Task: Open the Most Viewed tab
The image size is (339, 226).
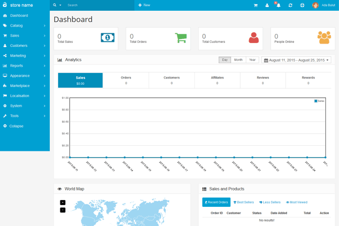Action: click(x=297, y=202)
